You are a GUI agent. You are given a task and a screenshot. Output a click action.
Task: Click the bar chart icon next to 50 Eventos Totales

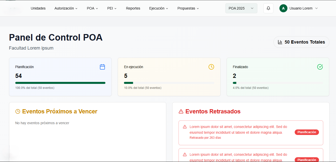pyautogui.click(x=280, y=42)
